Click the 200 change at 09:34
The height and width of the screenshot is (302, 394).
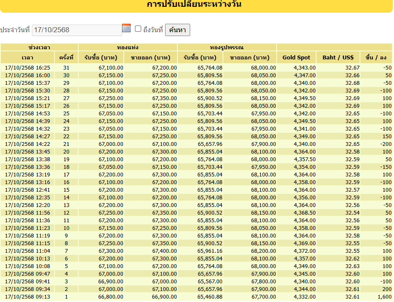[x=387, y=289]
